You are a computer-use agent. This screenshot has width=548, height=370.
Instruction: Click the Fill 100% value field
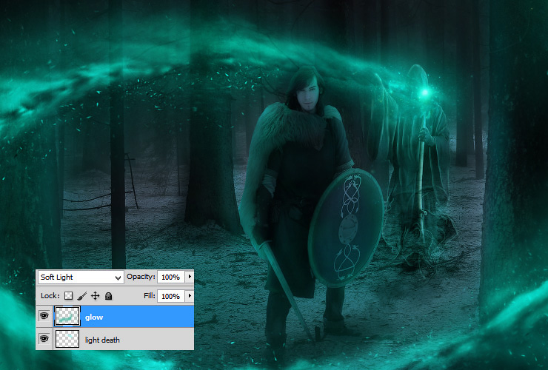click(x=171, y=296)
